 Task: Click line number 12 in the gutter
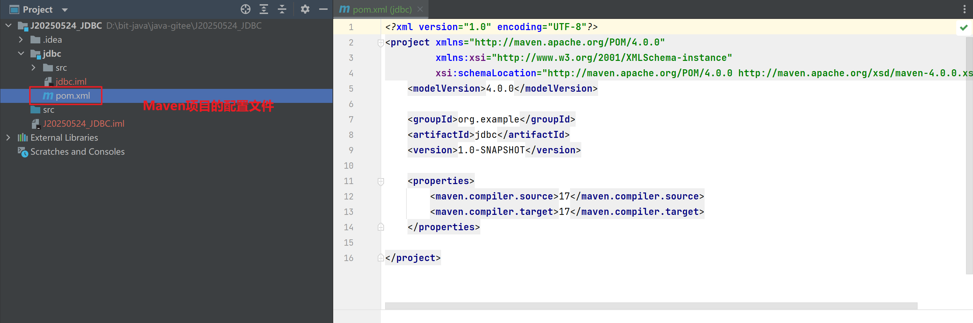[x=349, y=197]
